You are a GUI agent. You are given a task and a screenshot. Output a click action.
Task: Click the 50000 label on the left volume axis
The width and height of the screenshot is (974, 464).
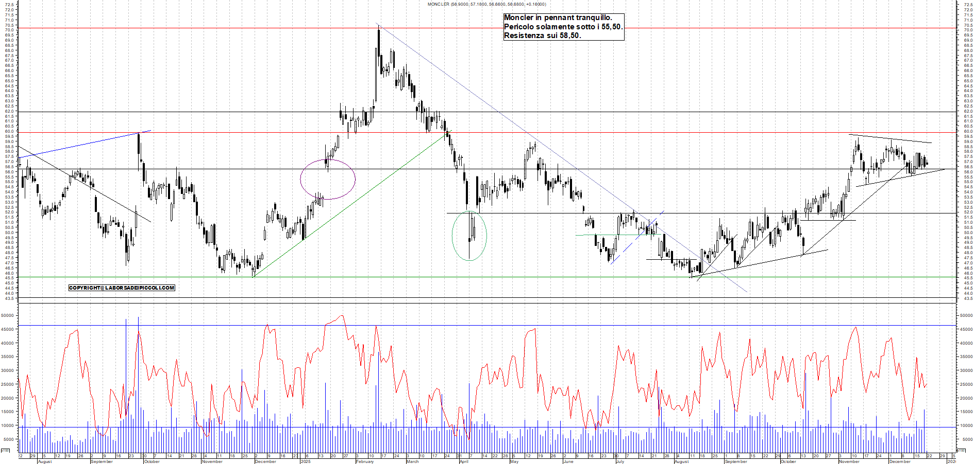click(x=7, y=316)
